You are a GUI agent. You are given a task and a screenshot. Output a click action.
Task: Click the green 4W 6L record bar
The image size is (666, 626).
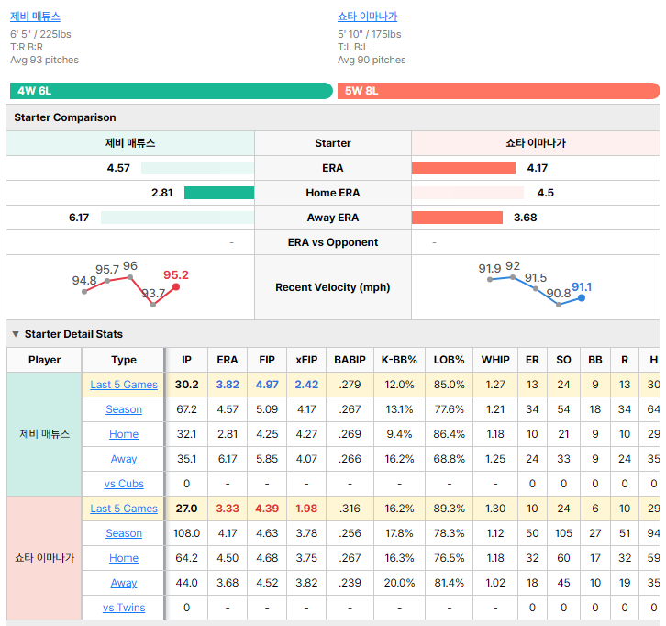(172, 91)
